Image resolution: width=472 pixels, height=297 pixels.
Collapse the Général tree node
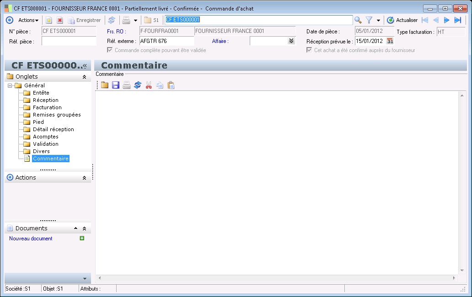tap(10, 85)
